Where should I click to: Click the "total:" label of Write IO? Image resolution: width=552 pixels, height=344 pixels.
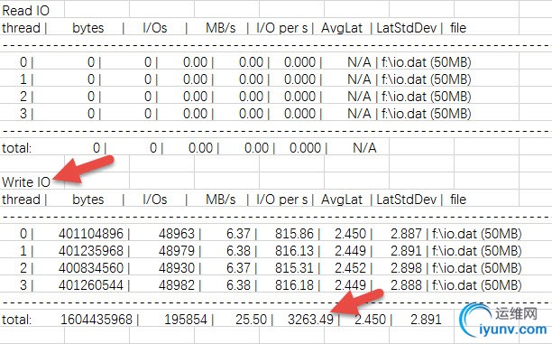pos(16,320)
